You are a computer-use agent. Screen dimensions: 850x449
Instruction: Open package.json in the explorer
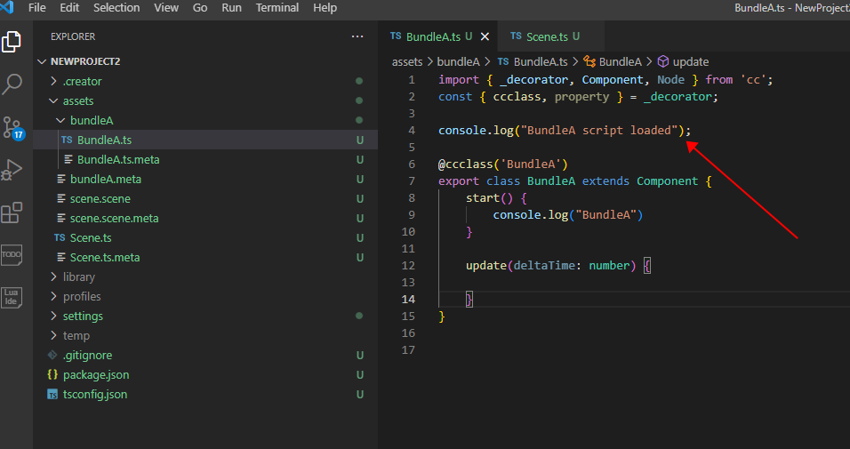[95, 374]
